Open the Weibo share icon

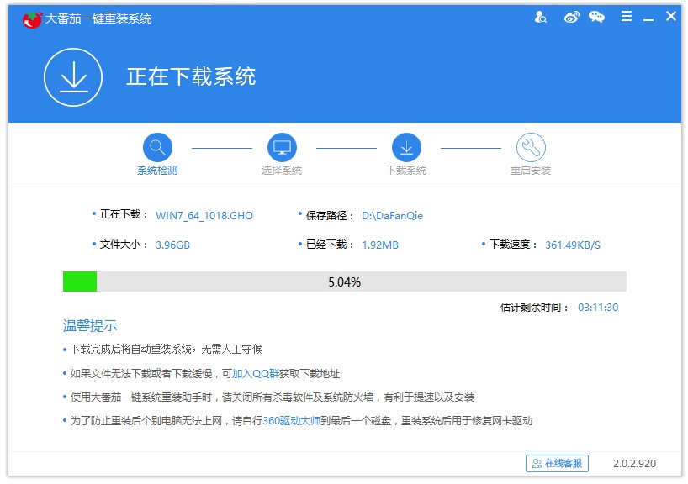tap(571, 16)
